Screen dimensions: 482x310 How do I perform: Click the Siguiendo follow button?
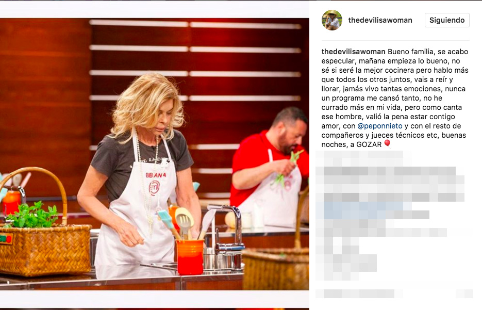[447, 20]
